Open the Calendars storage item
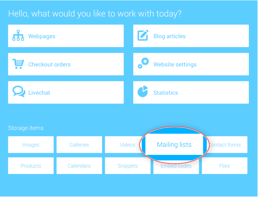This screenshot has width=259, height=198. tap(79, 165)
